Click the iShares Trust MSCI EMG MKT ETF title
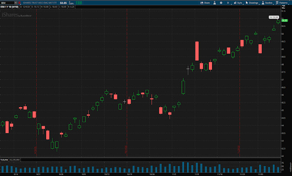Image resolution: width=292 pixels, height=176 pixels. coord(40,3)
